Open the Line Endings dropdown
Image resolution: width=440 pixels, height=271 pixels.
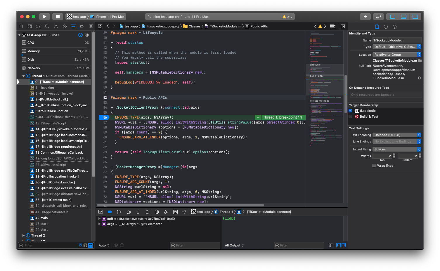tap(397, 141)
